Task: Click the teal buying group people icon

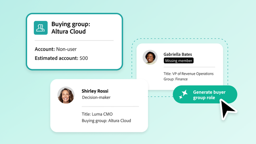Action: [41, 28]
